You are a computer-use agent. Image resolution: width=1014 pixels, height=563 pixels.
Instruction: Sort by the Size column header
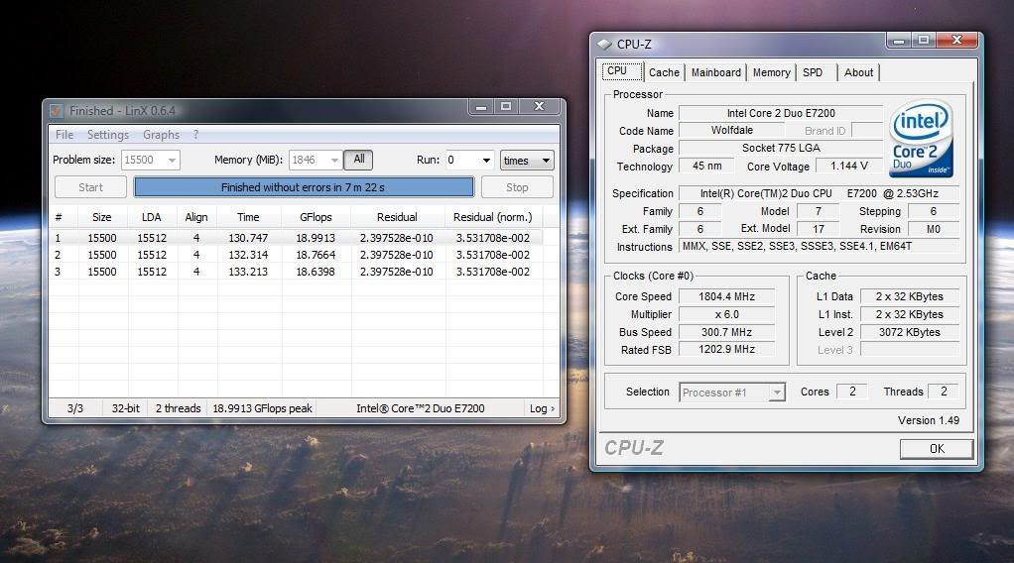(102, 217)
